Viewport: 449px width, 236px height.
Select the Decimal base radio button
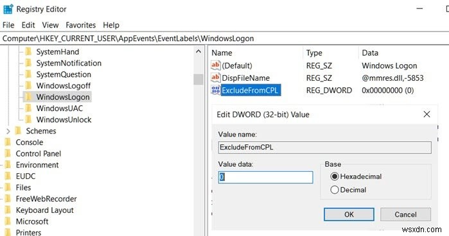(335, 190)
